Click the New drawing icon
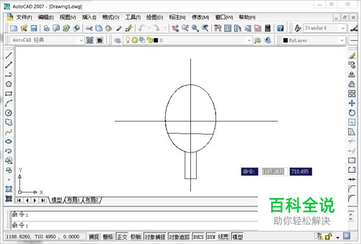The height and width of the screenshot is (244, 361). [x=14, y=28]
